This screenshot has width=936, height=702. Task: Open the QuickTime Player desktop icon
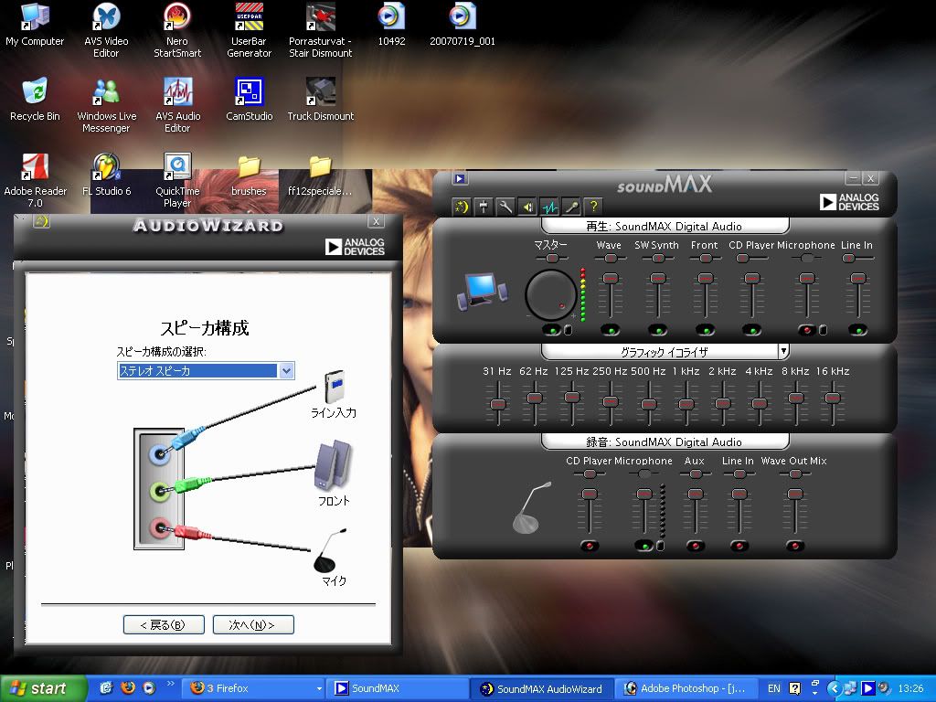click(177, 180)
